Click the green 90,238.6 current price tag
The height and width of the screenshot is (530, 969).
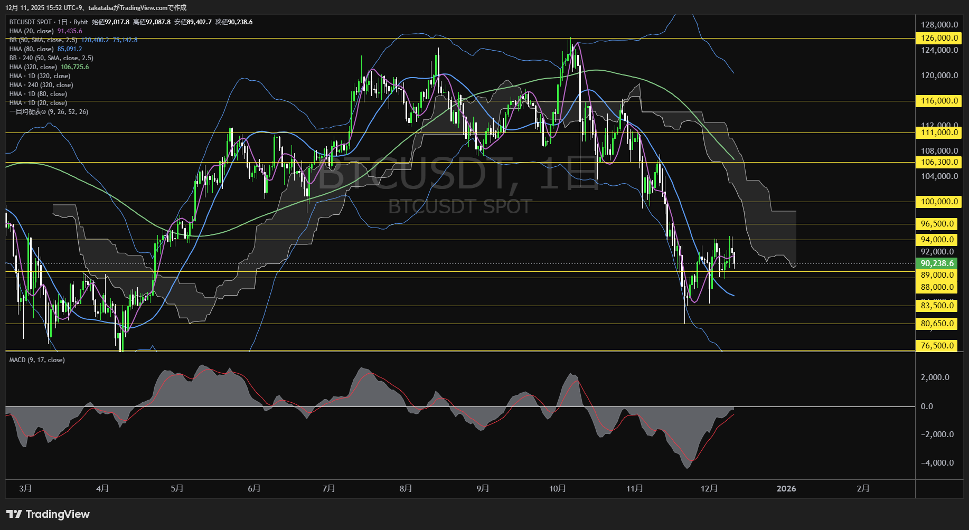[x=937, y=263]
